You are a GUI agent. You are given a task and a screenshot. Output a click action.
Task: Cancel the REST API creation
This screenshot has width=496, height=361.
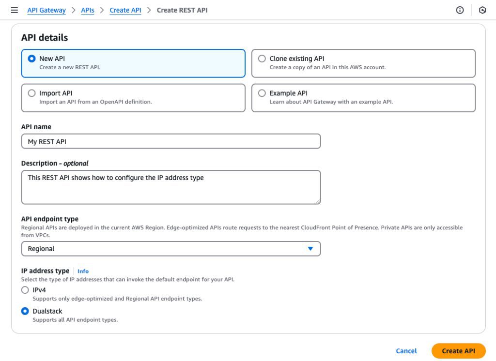406,351
